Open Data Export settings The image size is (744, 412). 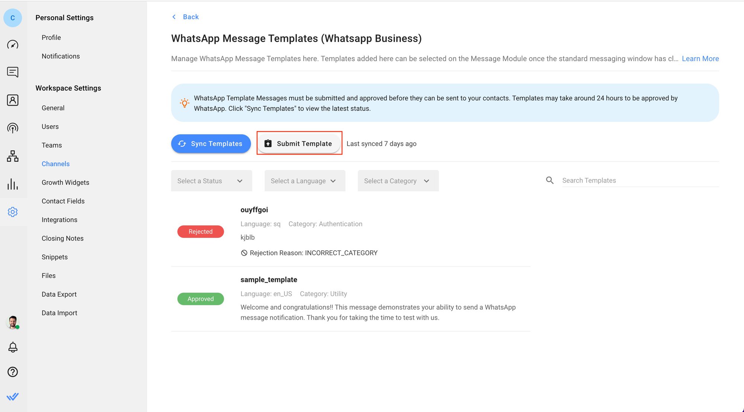pyautogui.click(x=59, y=294)
